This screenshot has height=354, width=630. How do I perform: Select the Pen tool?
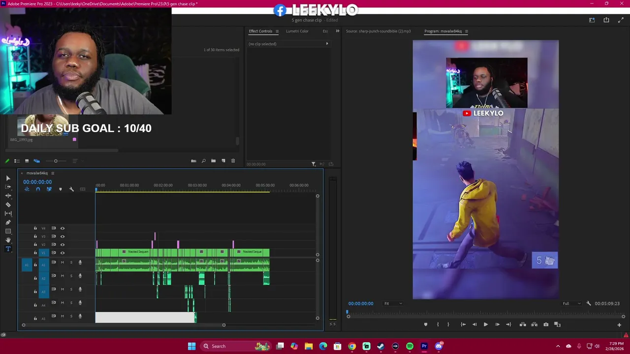[8, 222]
